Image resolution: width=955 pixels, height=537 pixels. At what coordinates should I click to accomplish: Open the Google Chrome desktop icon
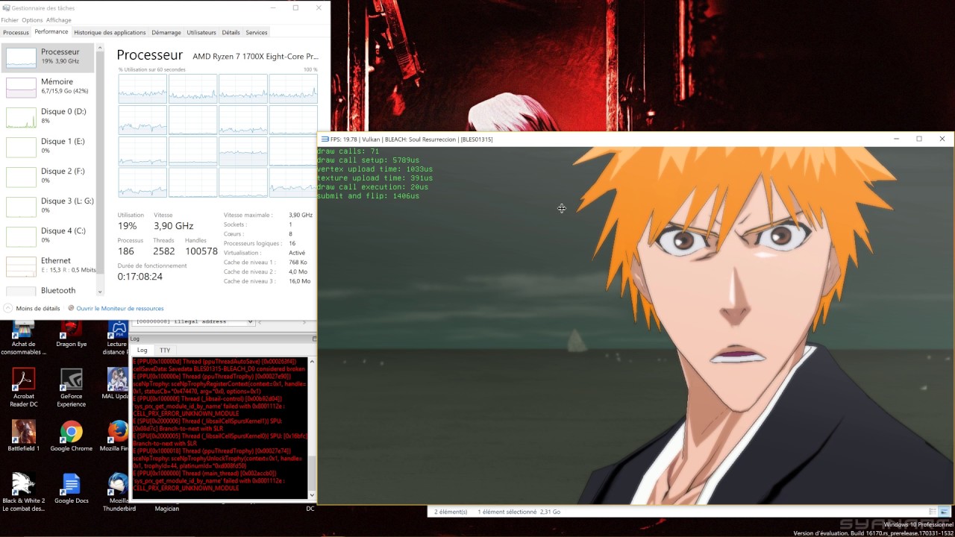click(x=71, y=436)
